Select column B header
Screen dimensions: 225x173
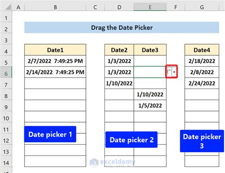(55, 7)
